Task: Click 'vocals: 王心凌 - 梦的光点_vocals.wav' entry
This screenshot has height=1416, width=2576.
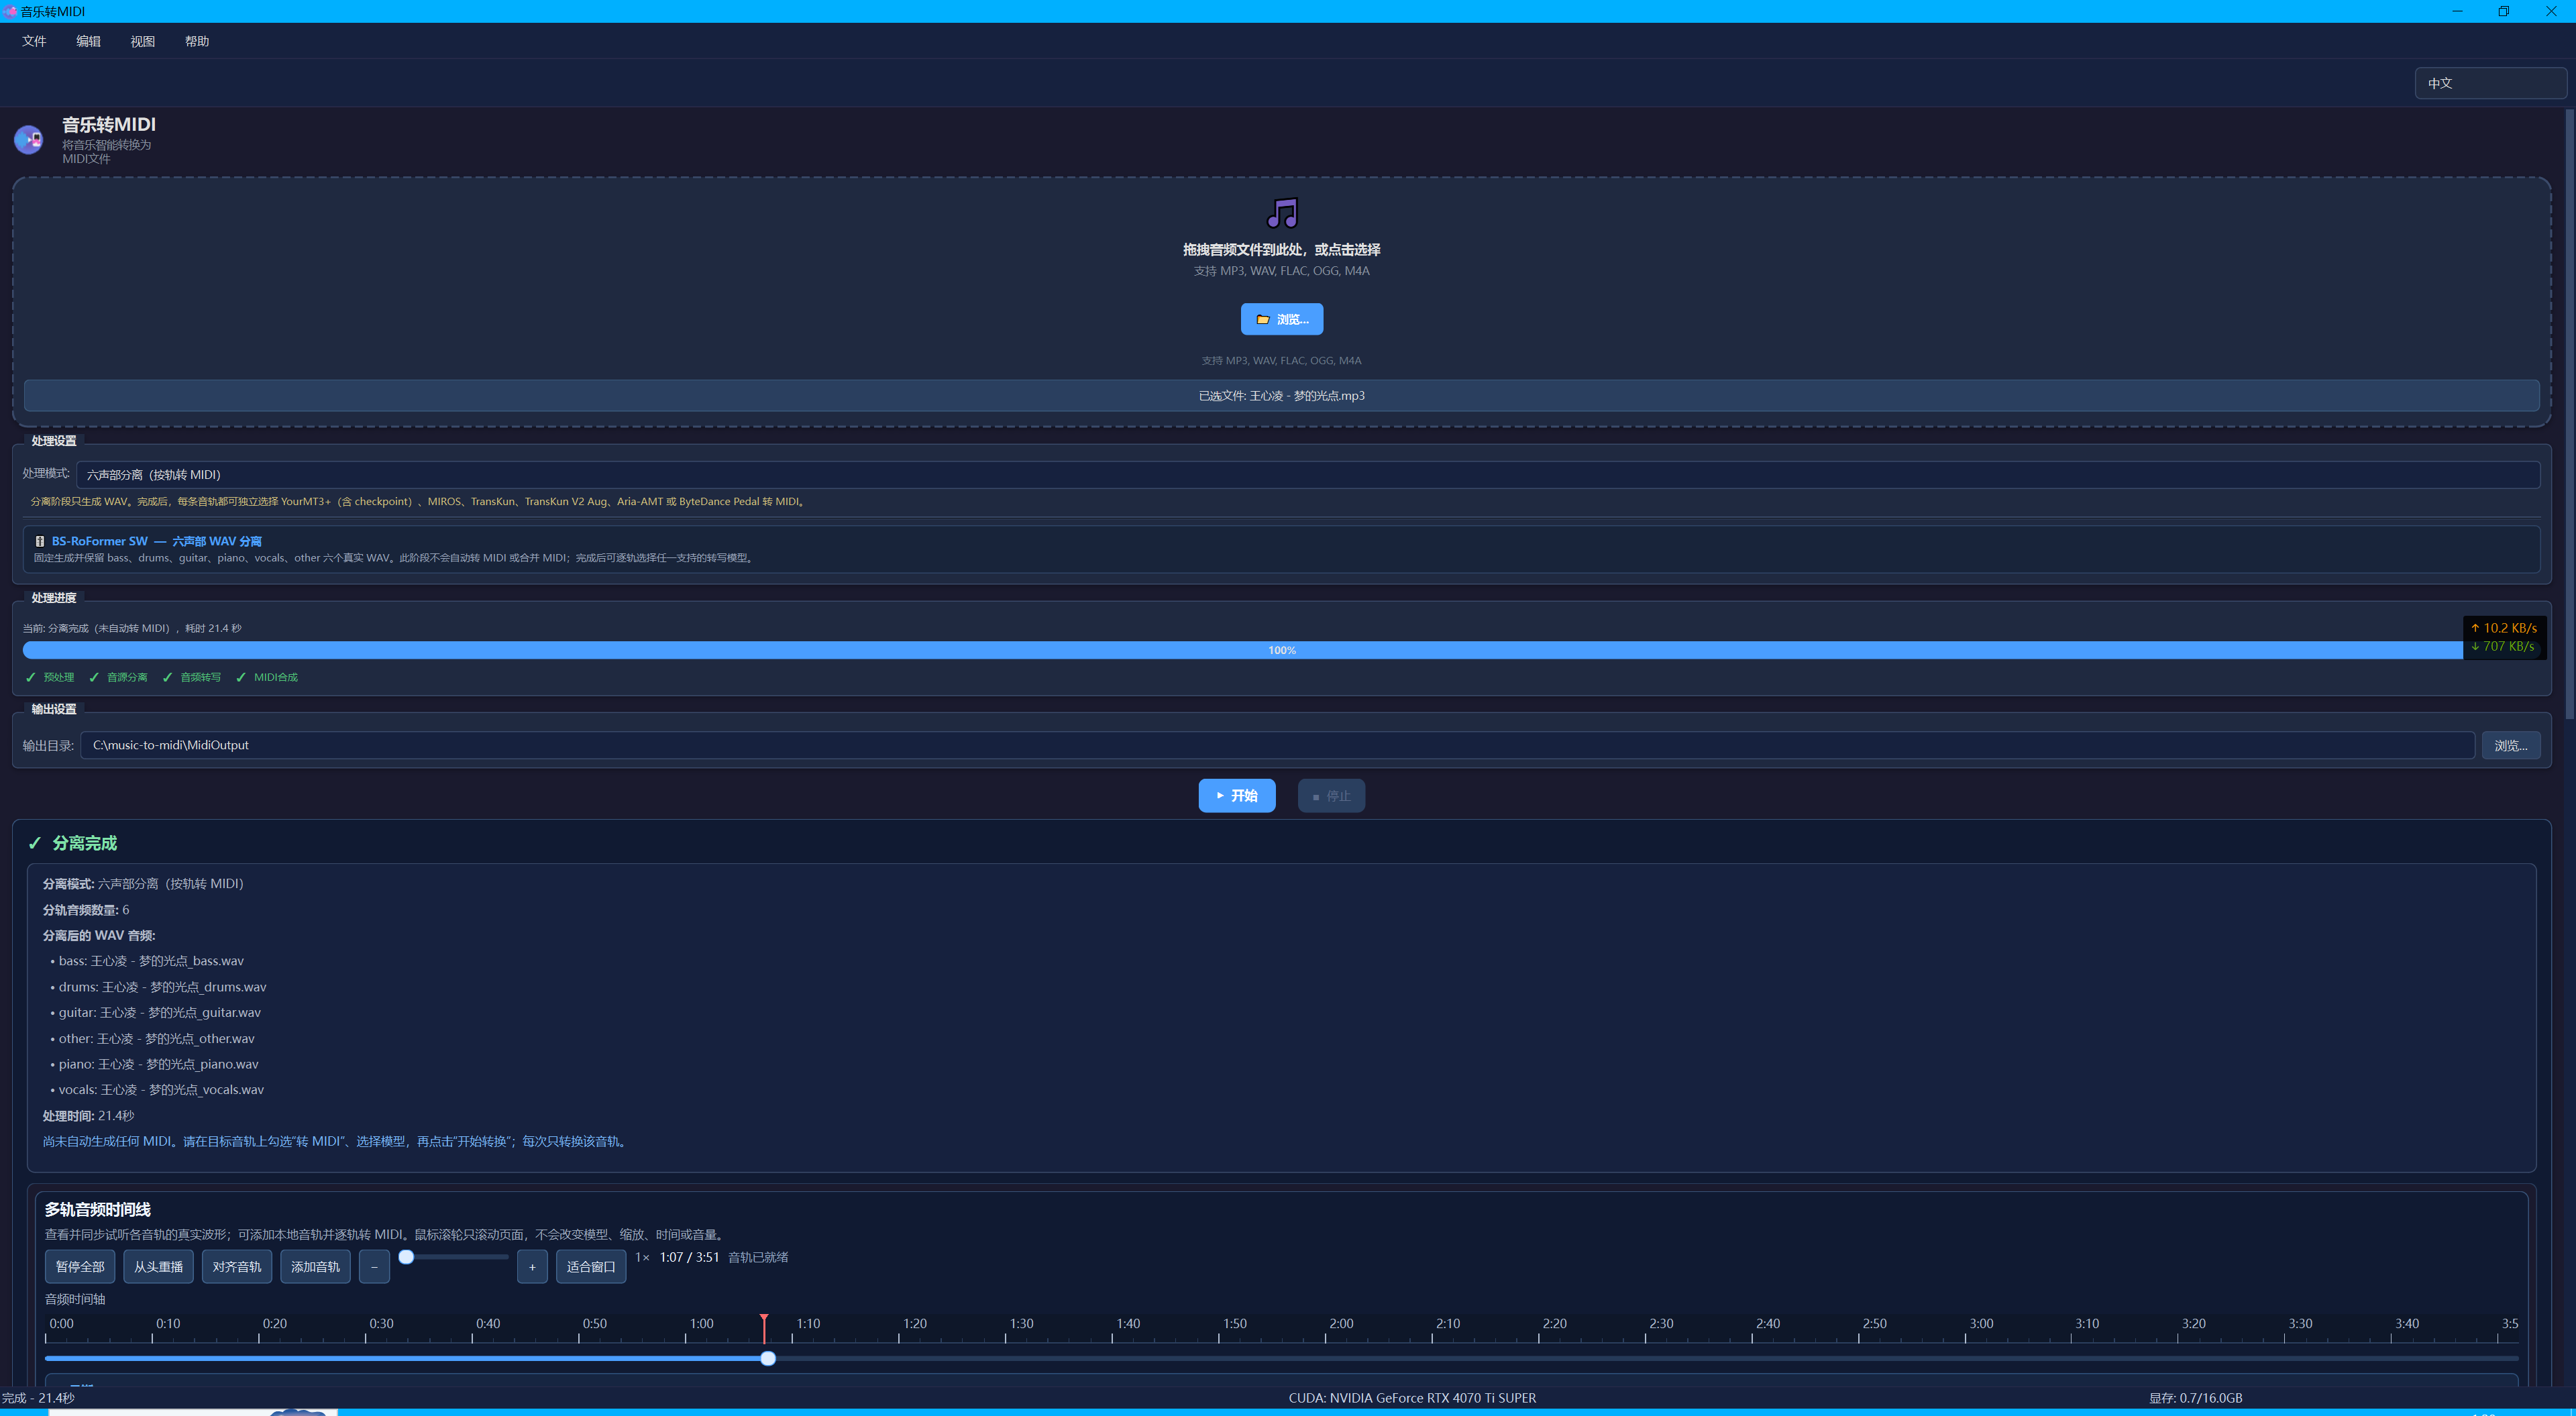Action: coord(160,1090)
